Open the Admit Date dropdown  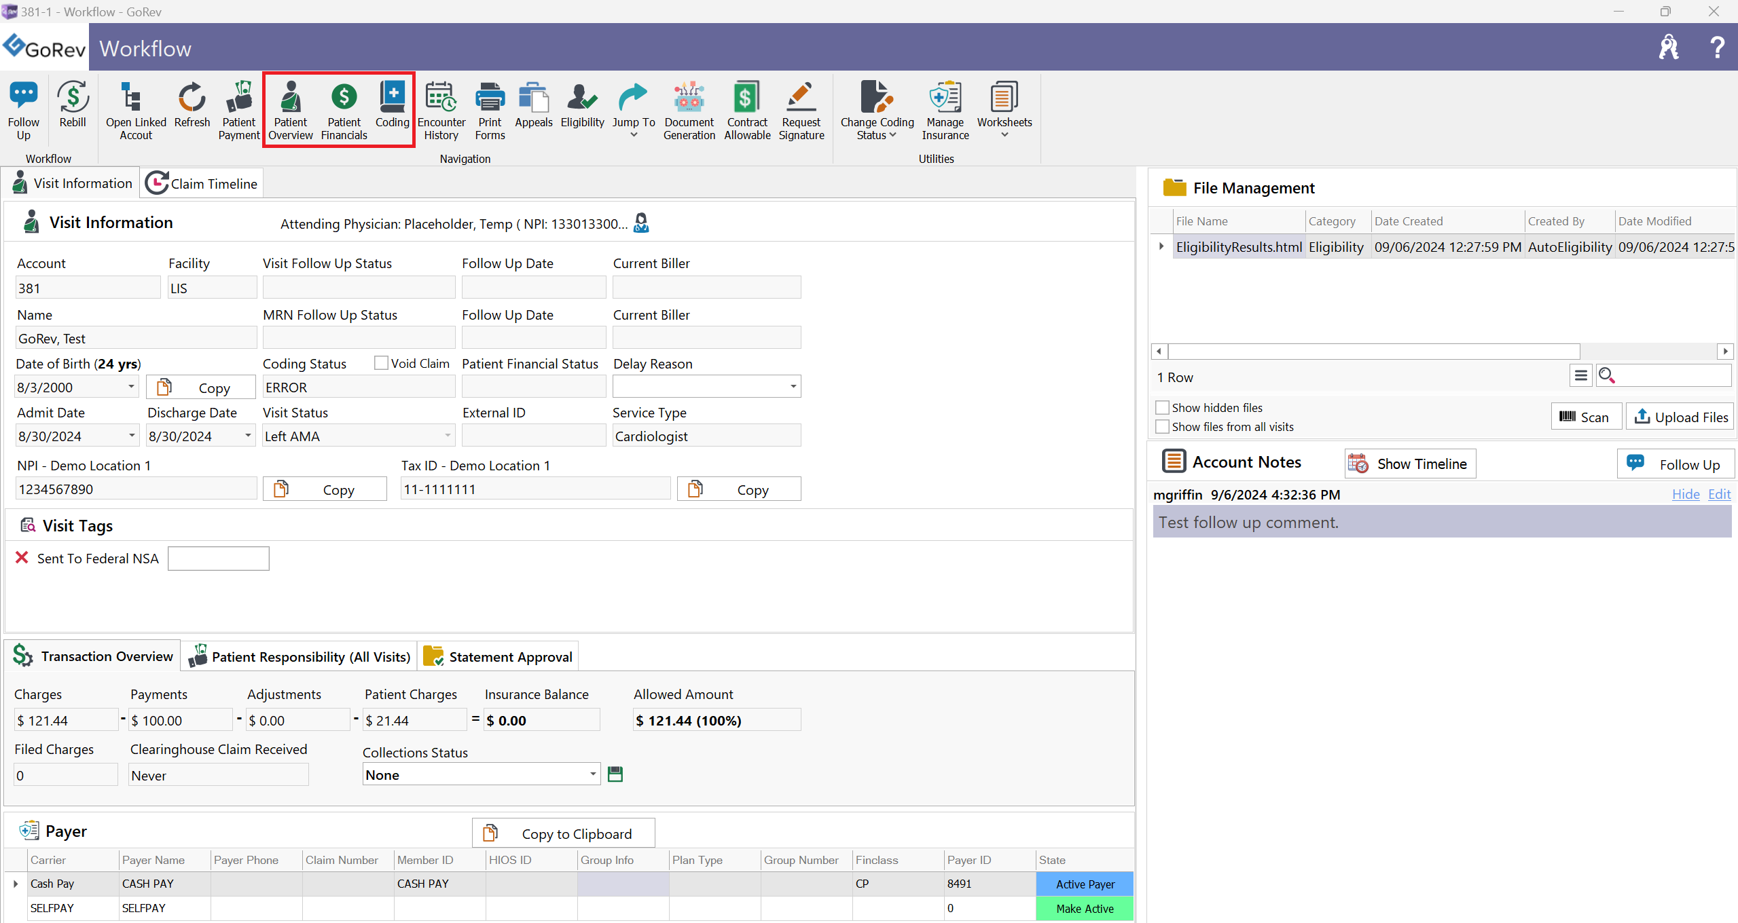(131, 436)
